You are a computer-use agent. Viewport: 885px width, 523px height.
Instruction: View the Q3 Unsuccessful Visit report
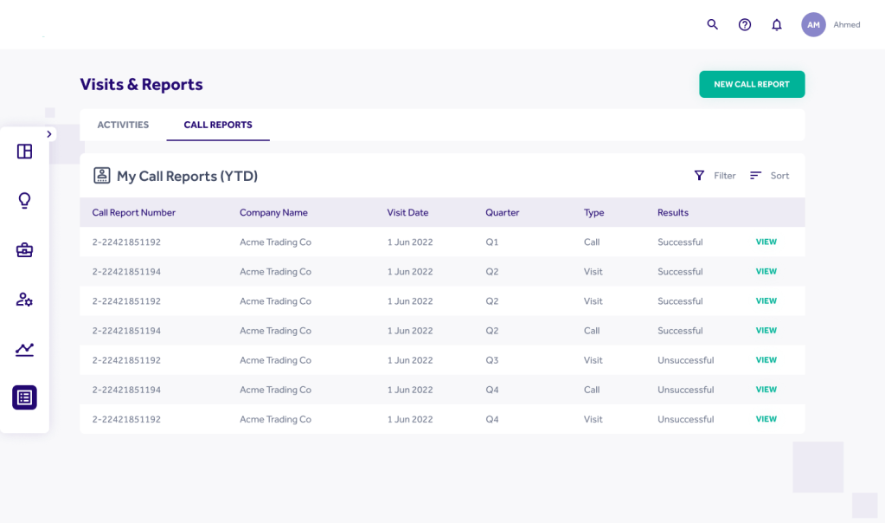[766, 360]
